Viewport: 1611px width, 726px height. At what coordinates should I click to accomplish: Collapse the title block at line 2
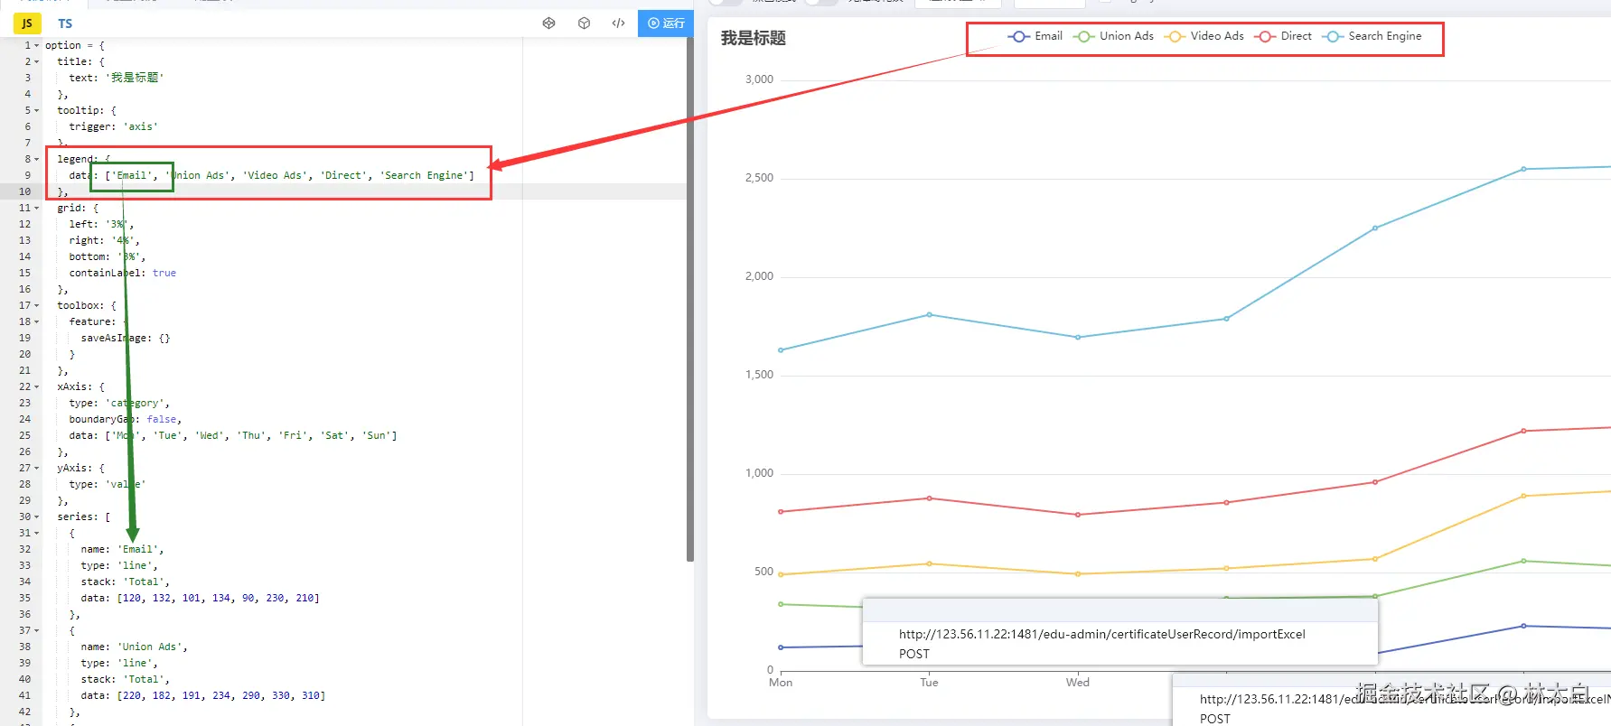[x=36, y=61]
